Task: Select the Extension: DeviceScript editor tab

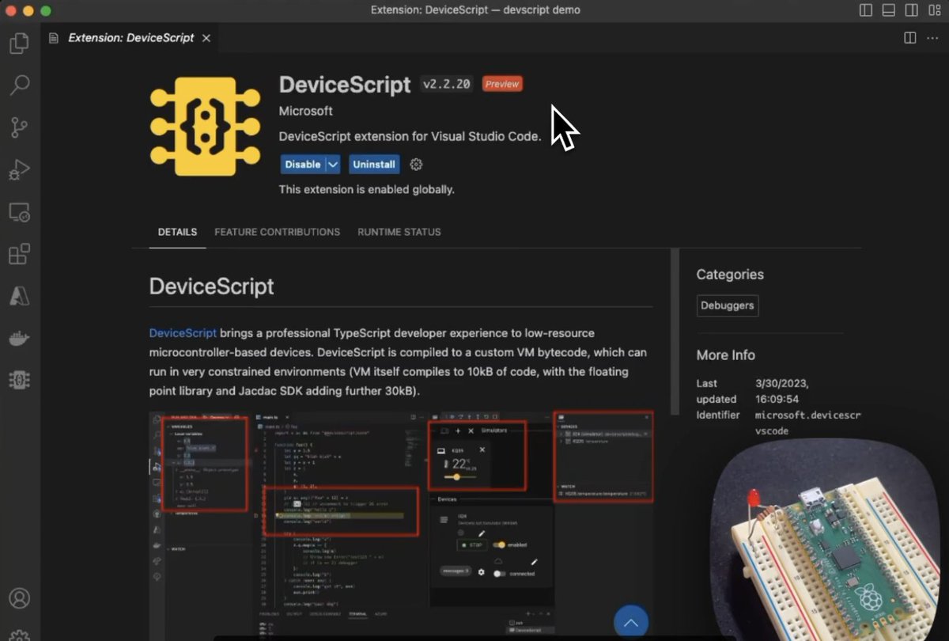Action: coord(130,37)
